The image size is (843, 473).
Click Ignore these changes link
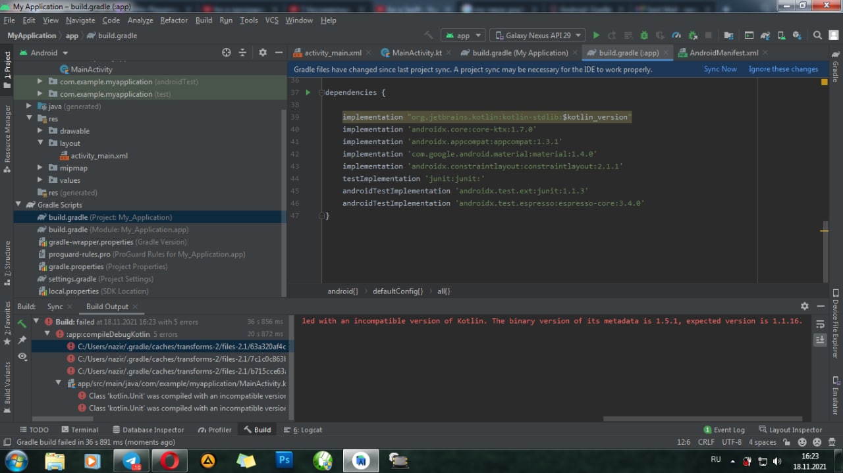click(783, 69)
